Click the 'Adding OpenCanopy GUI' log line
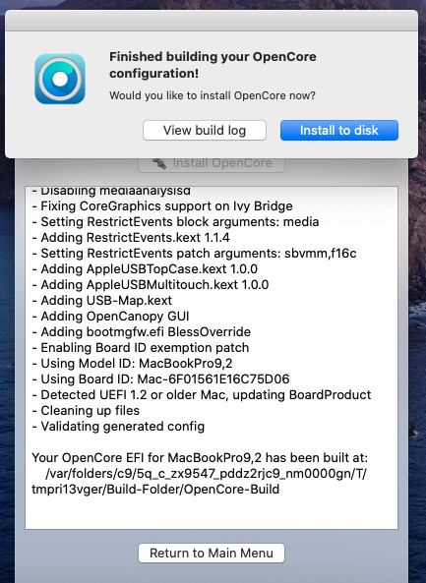This screenshot has width=426, height=583. [x=110, y=316]
